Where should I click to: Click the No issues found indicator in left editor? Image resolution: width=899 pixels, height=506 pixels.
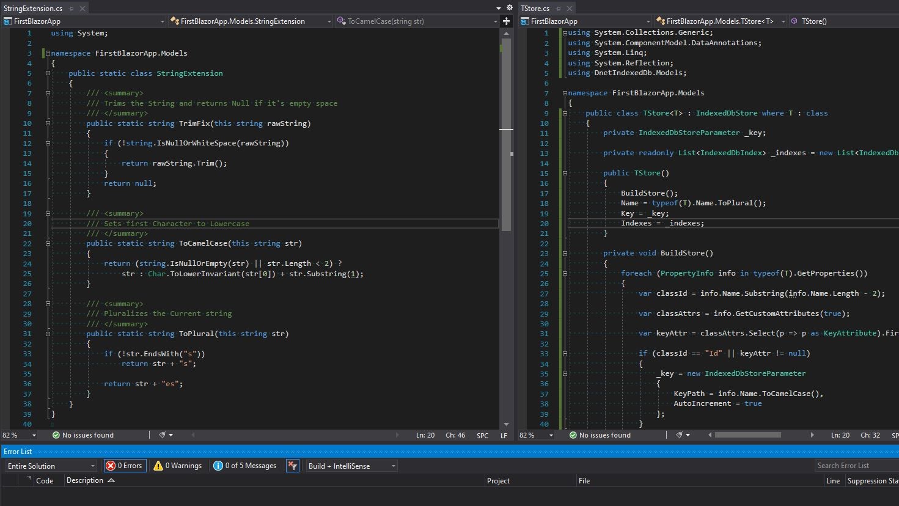point(83,435)
